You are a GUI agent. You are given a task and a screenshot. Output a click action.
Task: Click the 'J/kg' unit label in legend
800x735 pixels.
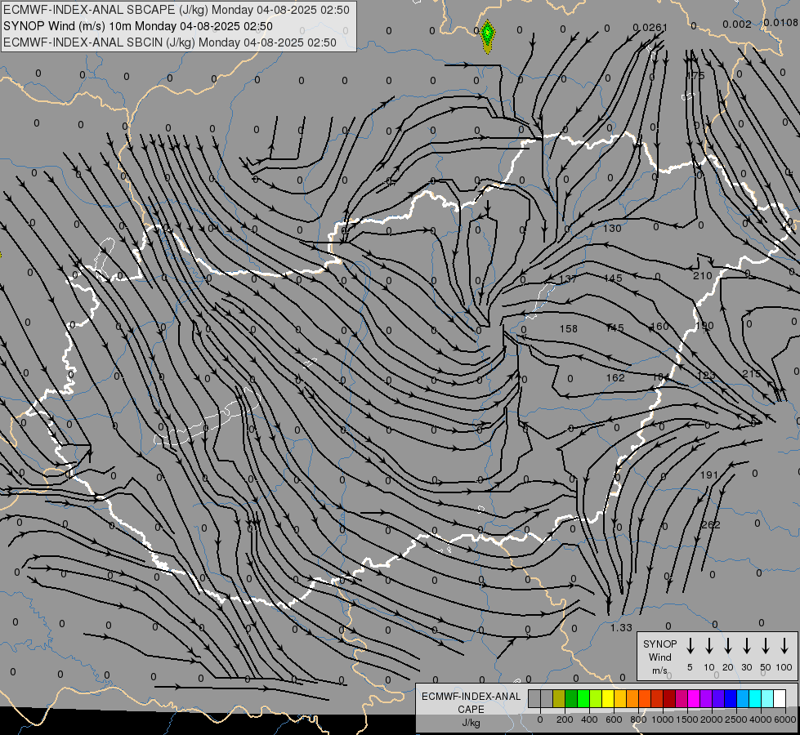pos(471,723)
